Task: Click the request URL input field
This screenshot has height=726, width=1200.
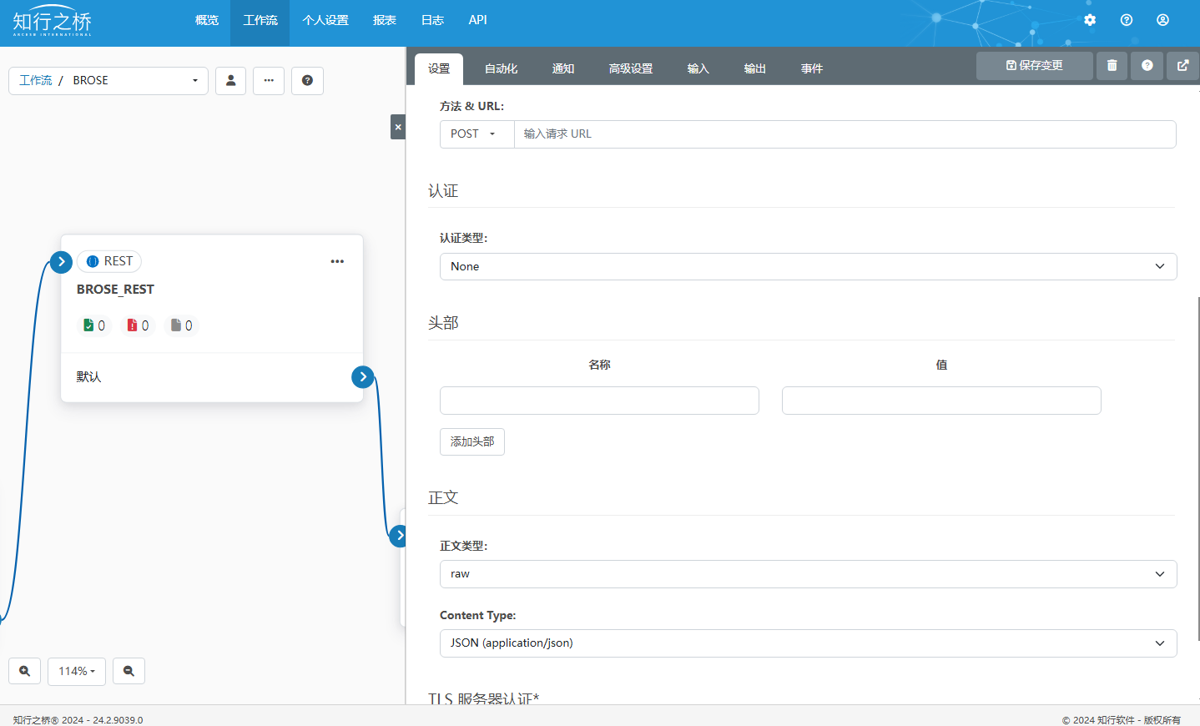Action: pyautogui.click(x=845, y=134)
